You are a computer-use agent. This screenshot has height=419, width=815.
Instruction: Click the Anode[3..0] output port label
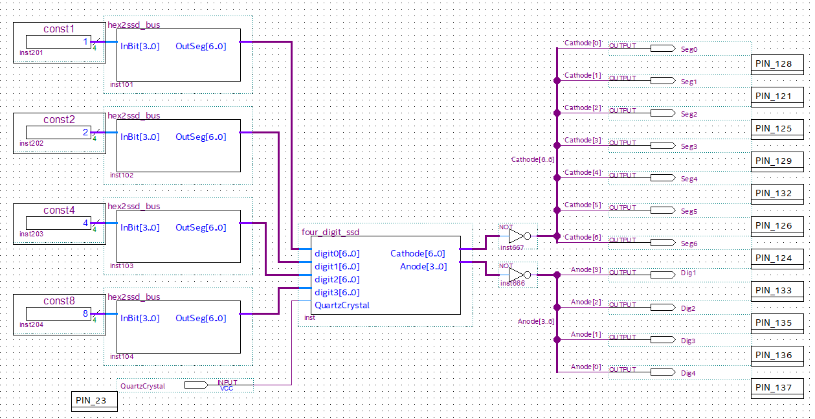point(423,266)
